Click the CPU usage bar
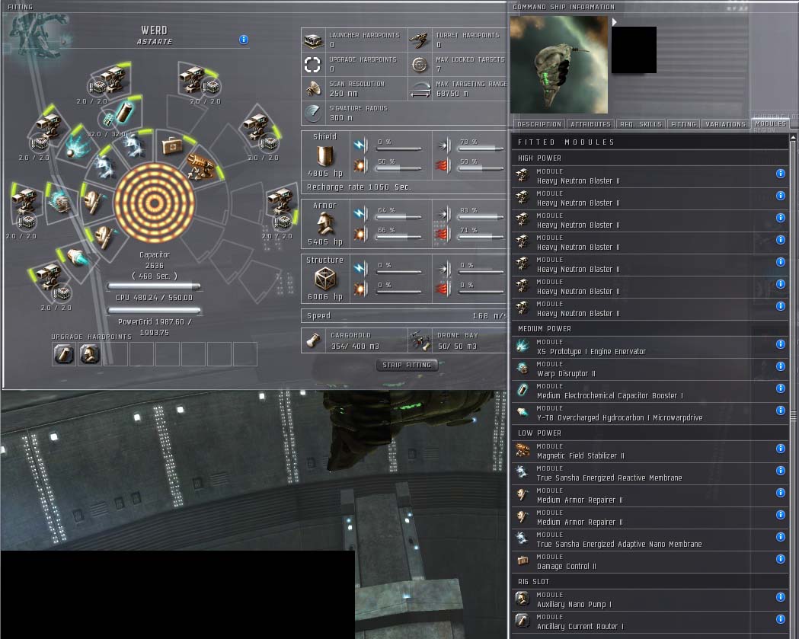Image resolution: width=799 pixels, height=639 pixels. [155, 287]
